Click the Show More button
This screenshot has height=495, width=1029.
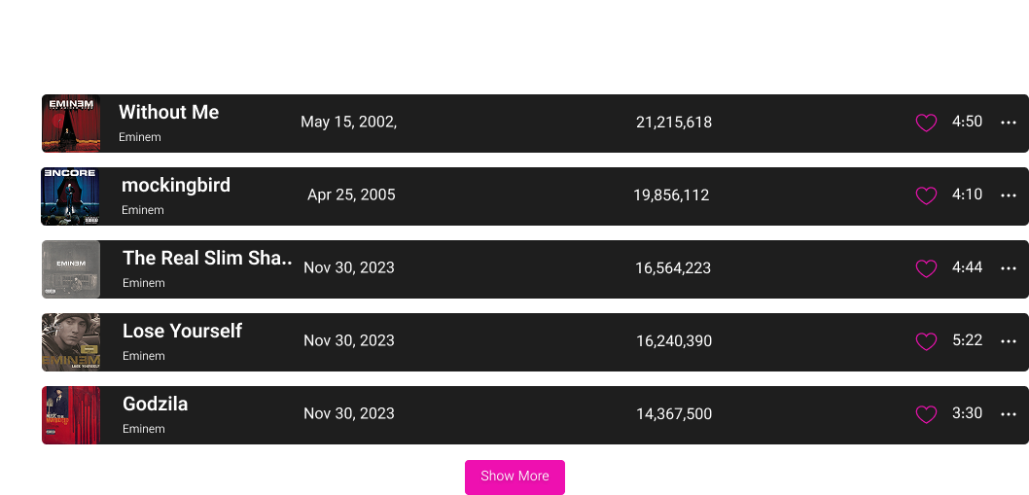coord(514,477)
